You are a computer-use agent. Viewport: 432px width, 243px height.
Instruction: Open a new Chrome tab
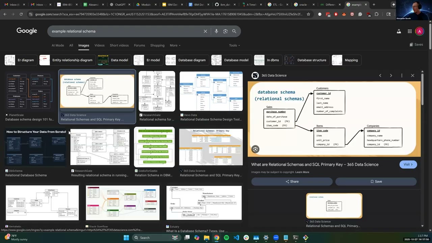[x=374, y=5]
